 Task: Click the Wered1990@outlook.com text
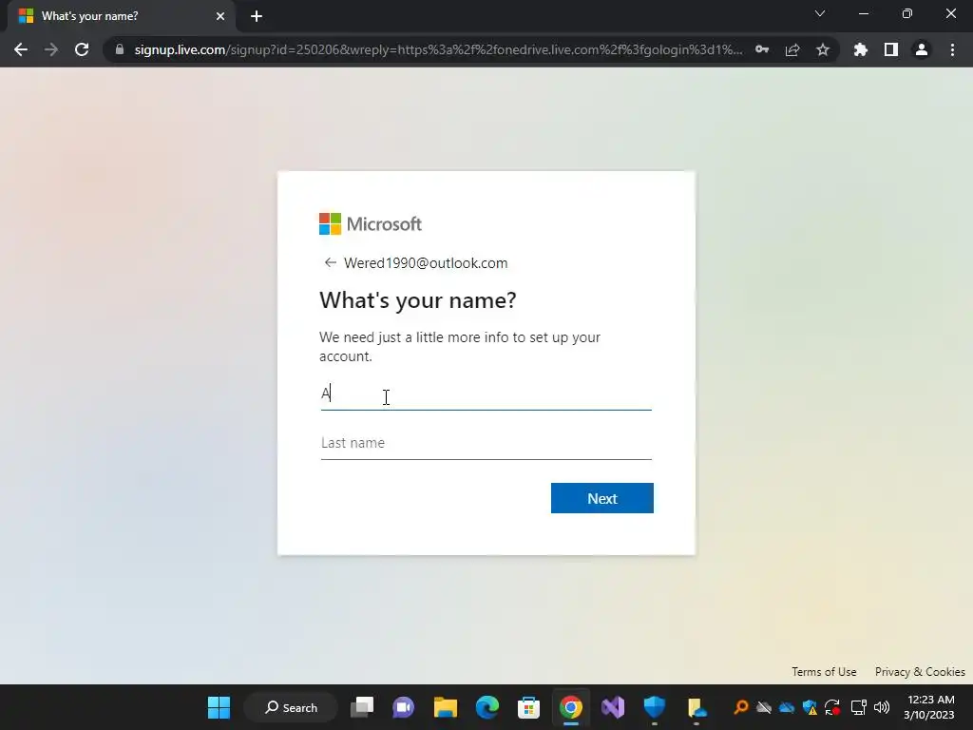click(426, 262)
